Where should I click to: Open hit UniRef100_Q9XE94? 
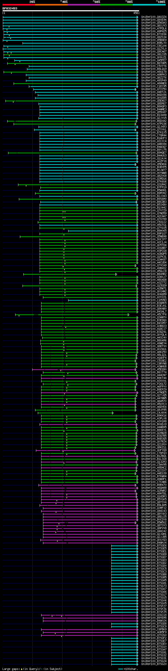[x=154, y=20]
